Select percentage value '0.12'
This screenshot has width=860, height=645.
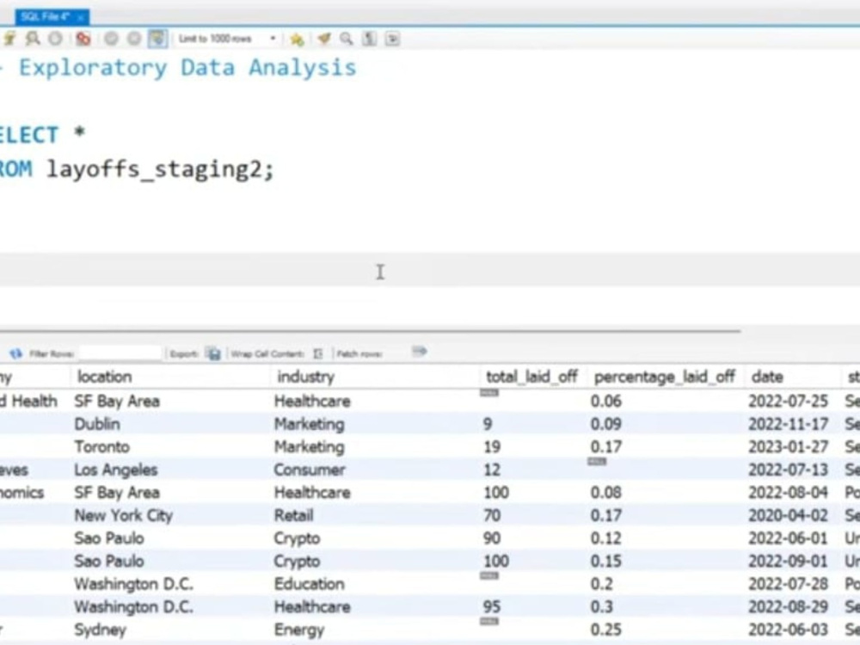click(606, 538)
